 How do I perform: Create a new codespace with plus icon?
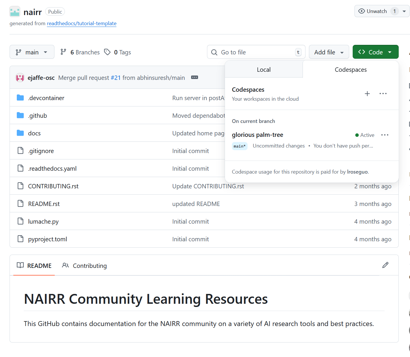tap(367, 93)
